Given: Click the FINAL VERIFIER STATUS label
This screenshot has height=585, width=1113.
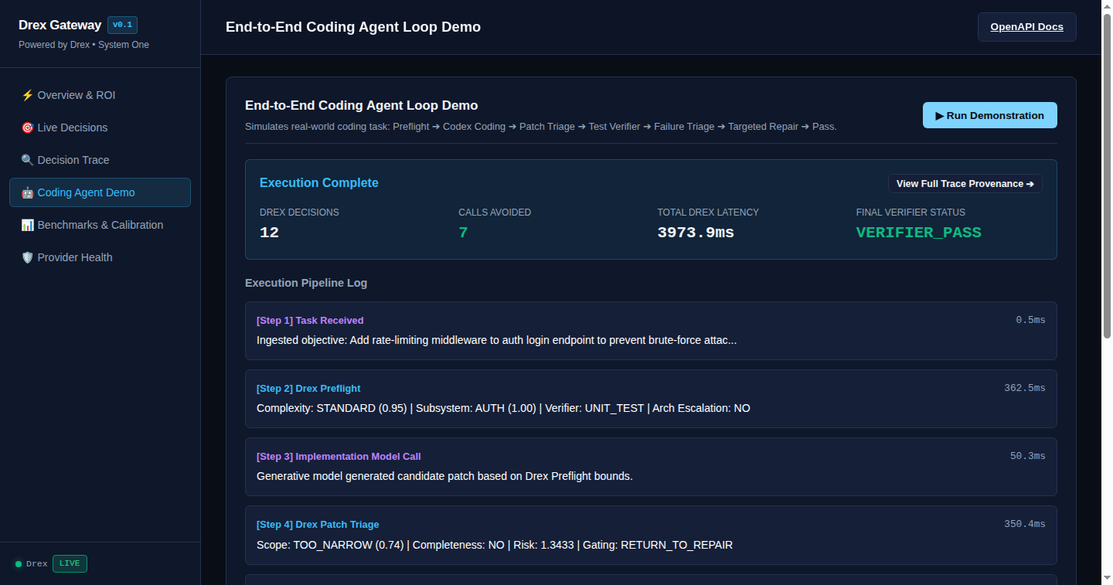Looking at the screenshot, I should point(910,212).
